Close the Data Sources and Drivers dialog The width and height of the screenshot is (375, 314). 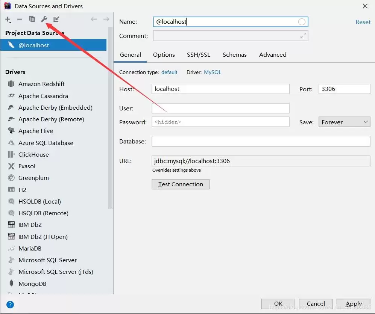(x=365, y=6)
